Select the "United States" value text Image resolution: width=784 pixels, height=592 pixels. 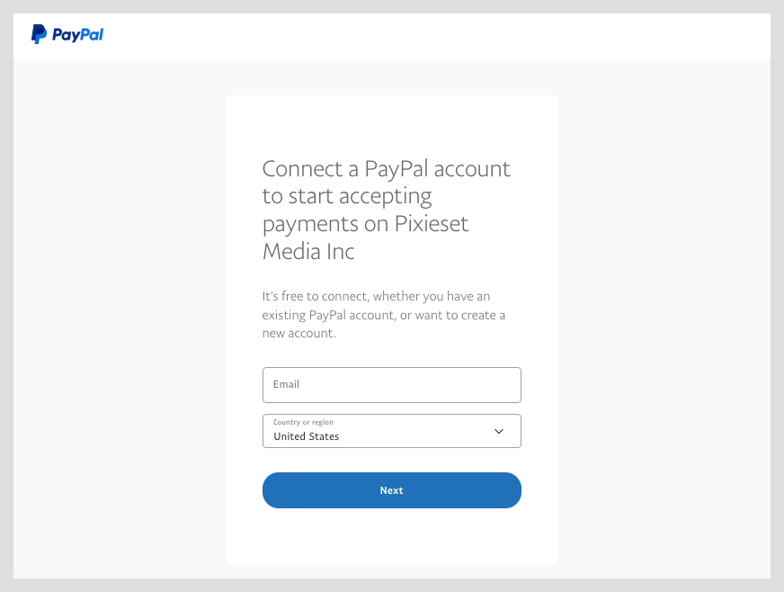point(307,436)
